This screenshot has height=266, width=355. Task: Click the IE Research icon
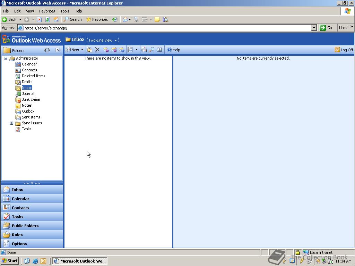pyautogui.click(x=165, y=19)
